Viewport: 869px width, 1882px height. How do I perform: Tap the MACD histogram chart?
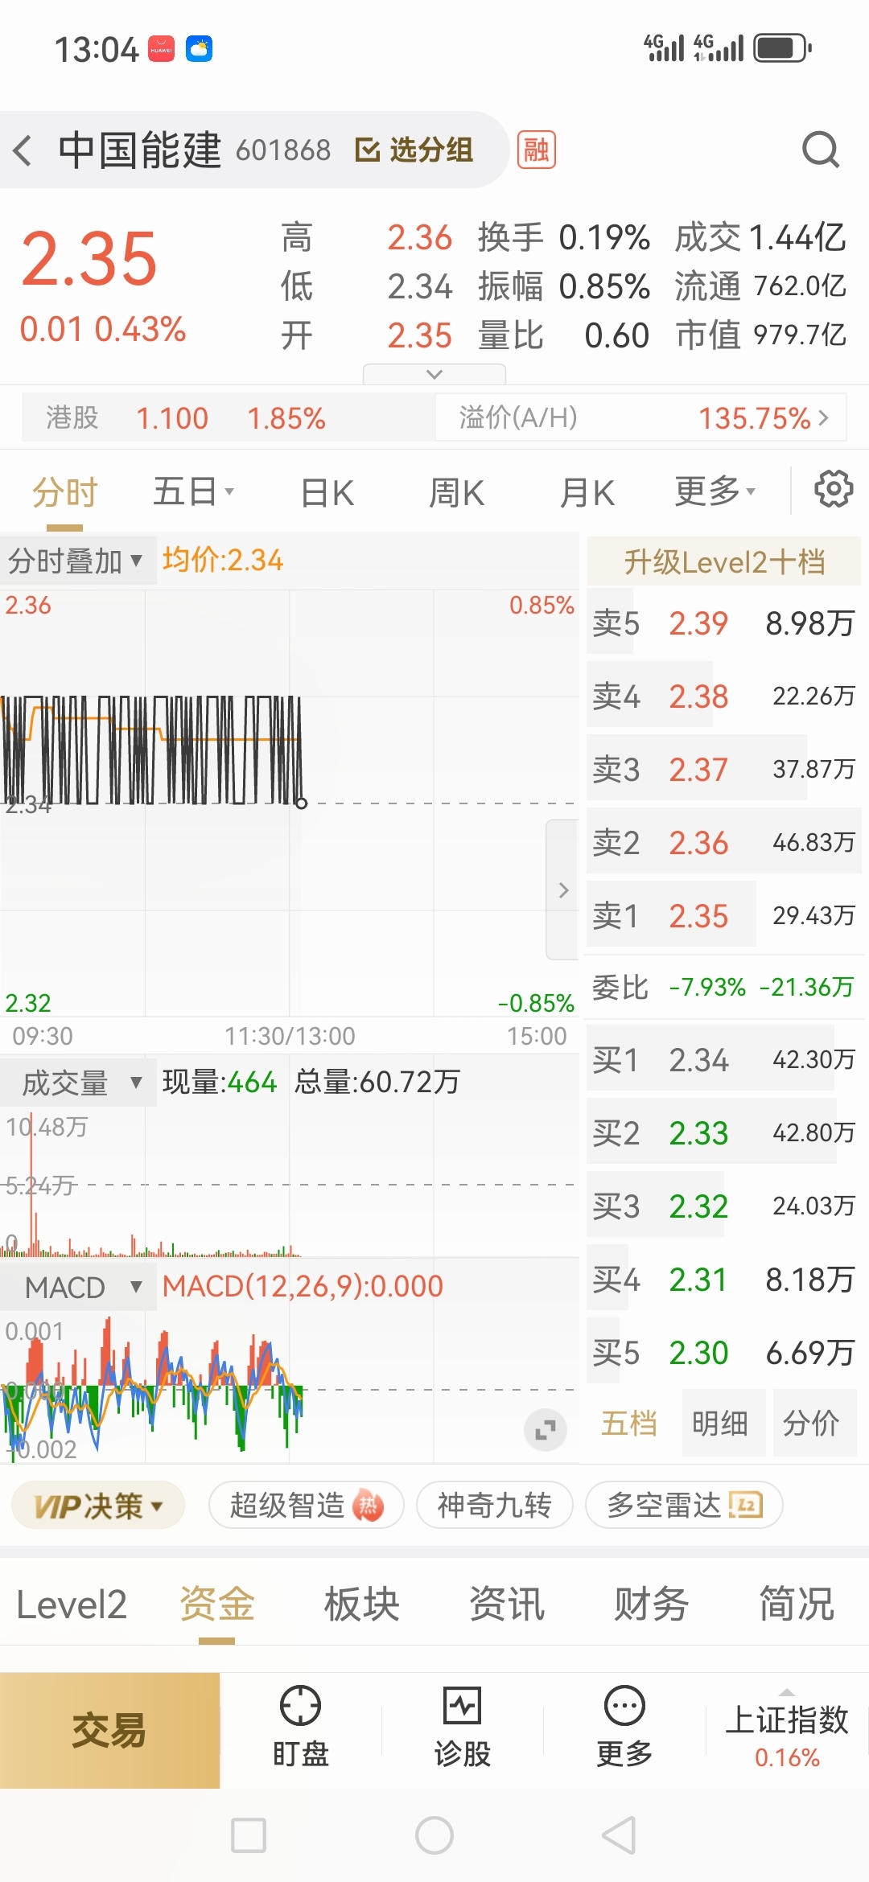290,1387
